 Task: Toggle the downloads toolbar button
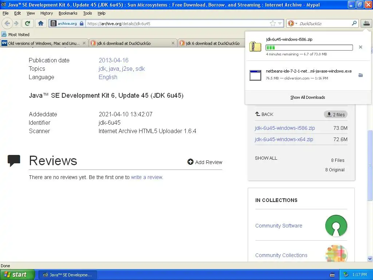coord(366,23)
